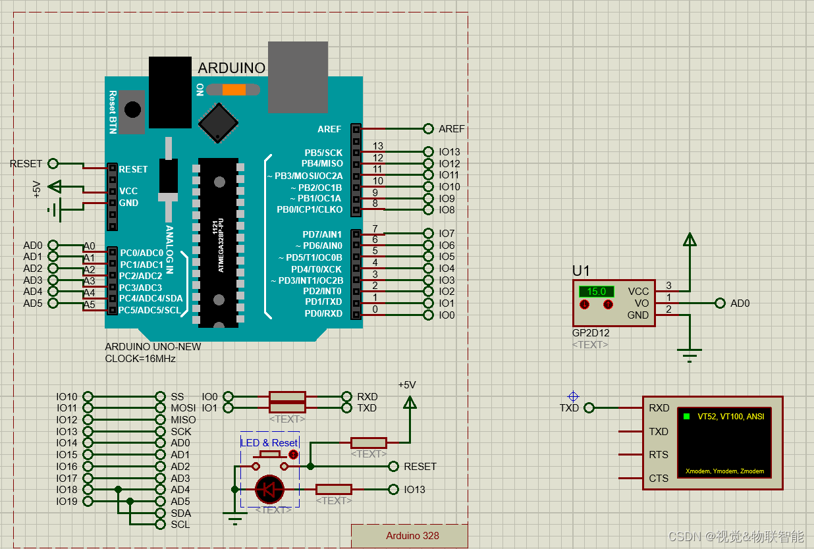The height and width of the screenshot is (549, 814).
Task: Select the gray USB connector on the Arduino
Action: pos(298,77)
